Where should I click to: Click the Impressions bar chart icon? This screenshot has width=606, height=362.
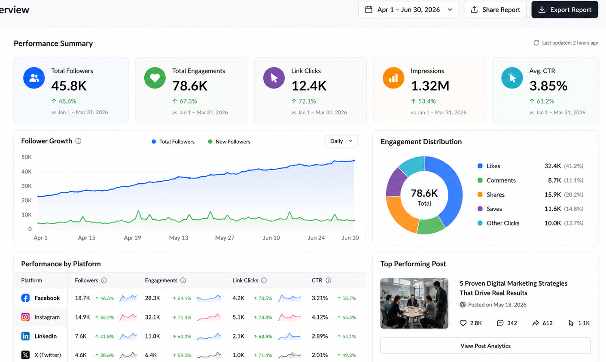393,78
